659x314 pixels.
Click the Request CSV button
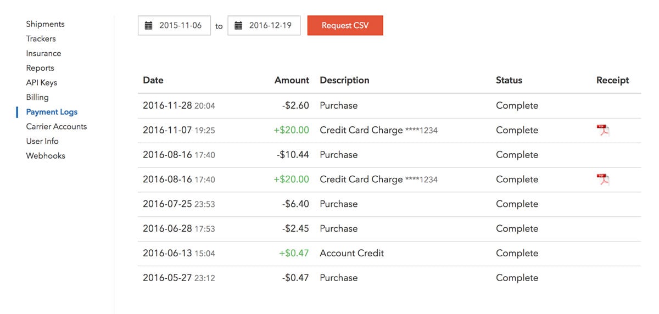(x=345, y=26)
